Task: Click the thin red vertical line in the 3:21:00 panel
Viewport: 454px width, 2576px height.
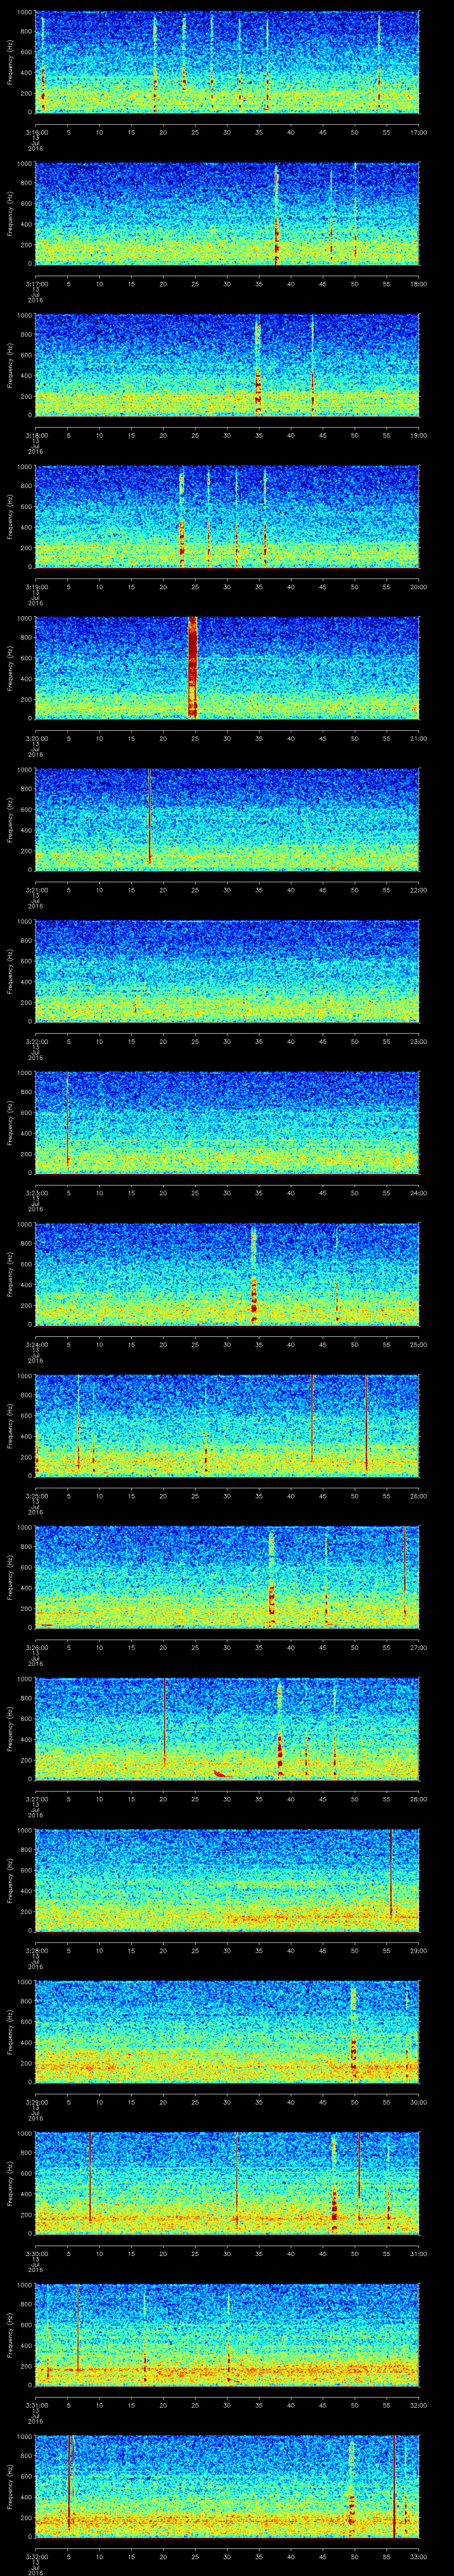Action: tap(150, 817)
